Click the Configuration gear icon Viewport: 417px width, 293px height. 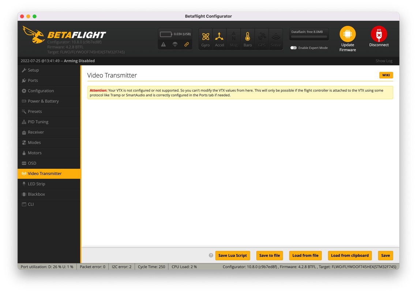click(x=24, y=91)
